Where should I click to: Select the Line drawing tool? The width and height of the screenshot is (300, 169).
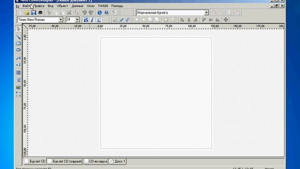click(18, 37)
